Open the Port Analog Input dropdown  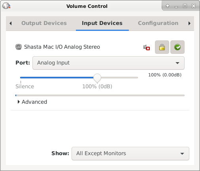point(108,63)
